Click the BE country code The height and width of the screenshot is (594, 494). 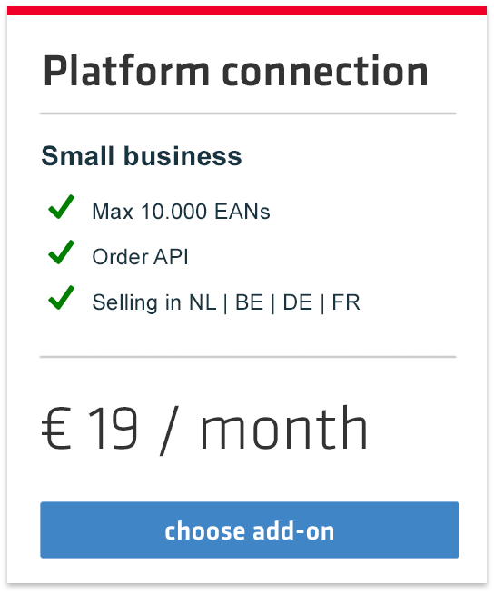point(249,302)
